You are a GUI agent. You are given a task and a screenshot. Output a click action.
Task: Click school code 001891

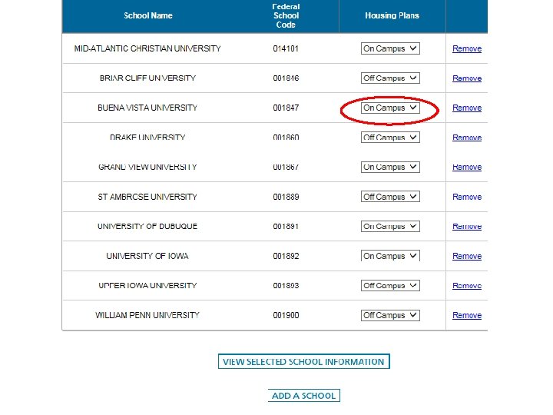coord(286,226)
